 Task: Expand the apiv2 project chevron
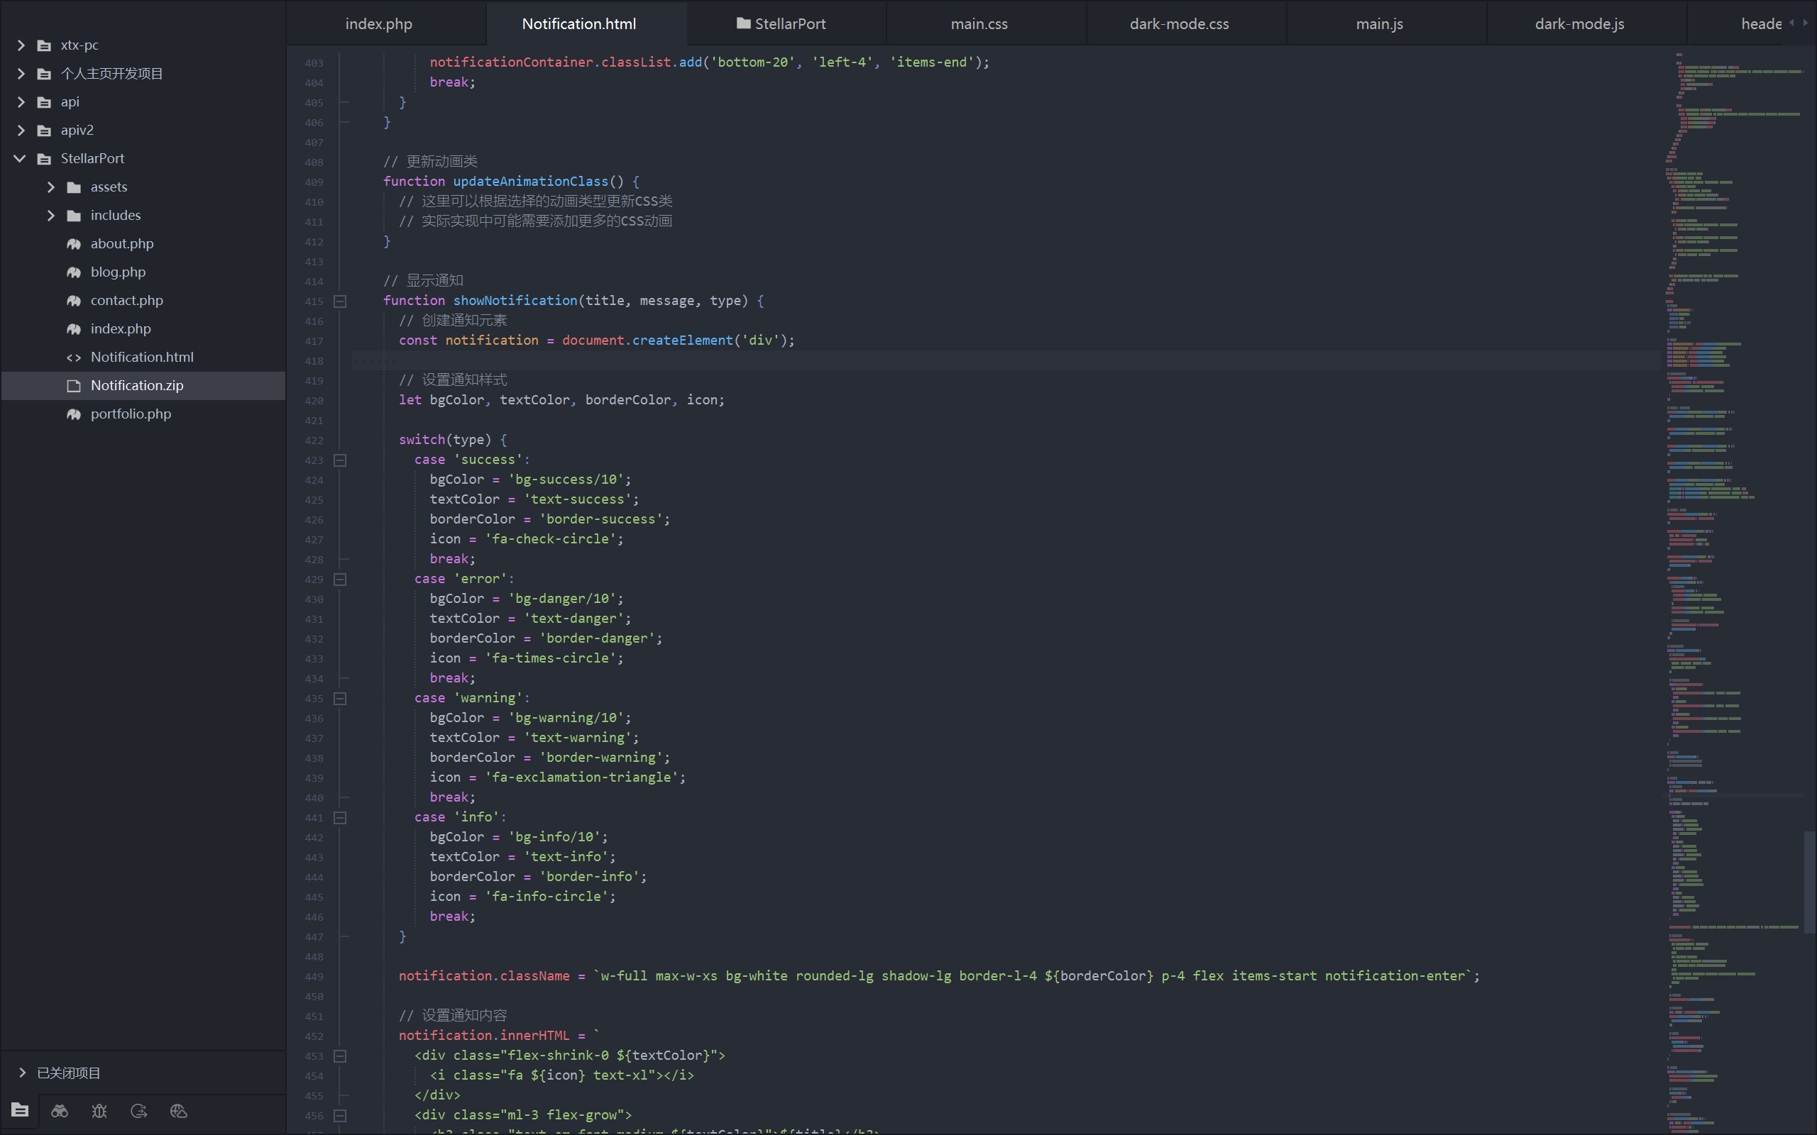(x=21, y=131)
